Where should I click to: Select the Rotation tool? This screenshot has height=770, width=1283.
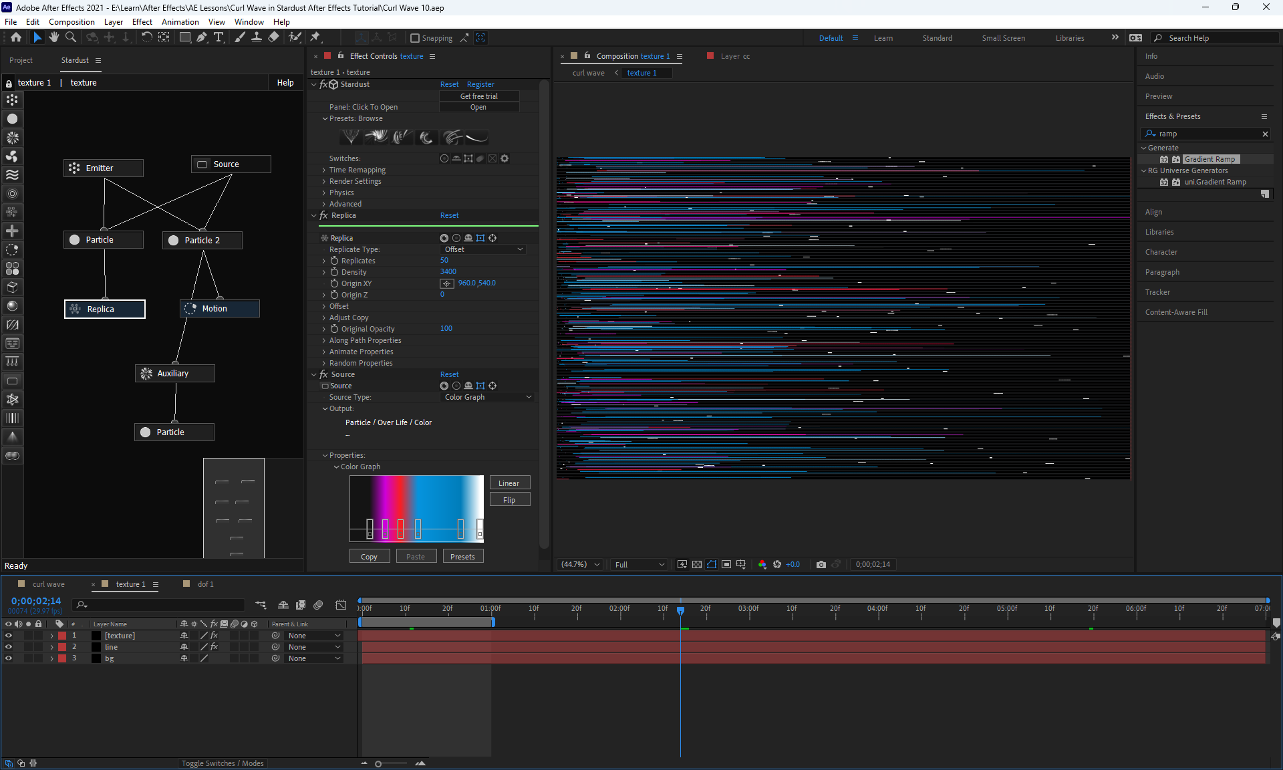[x=147, y=37]
